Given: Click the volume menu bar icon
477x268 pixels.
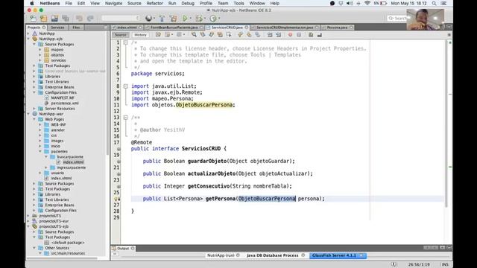Looking at the screenshot, I should click(350, 3).
